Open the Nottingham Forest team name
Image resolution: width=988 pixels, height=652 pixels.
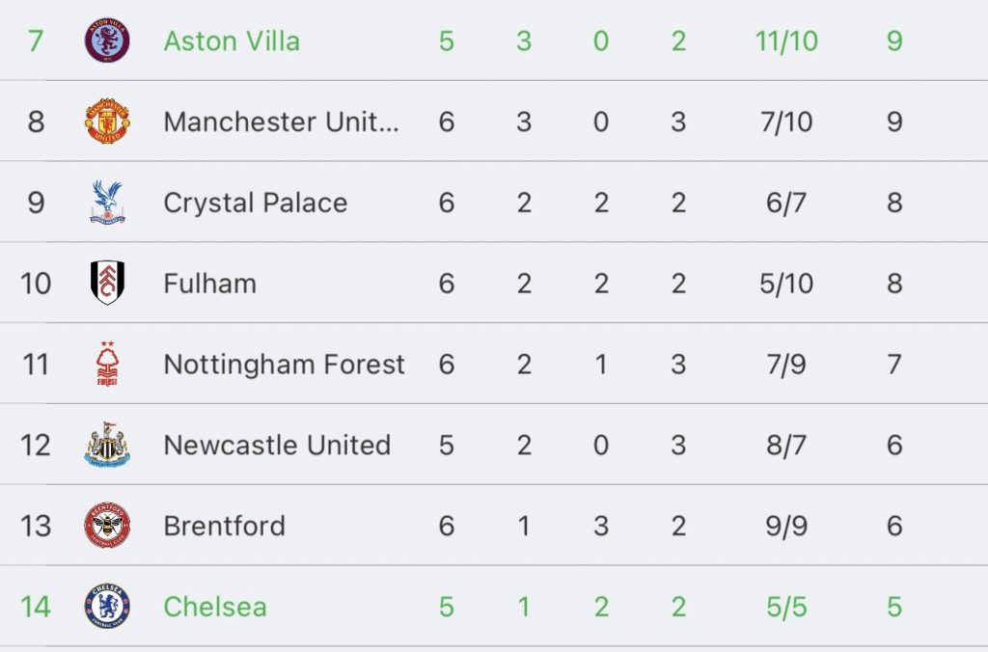[x=284, y=365]
